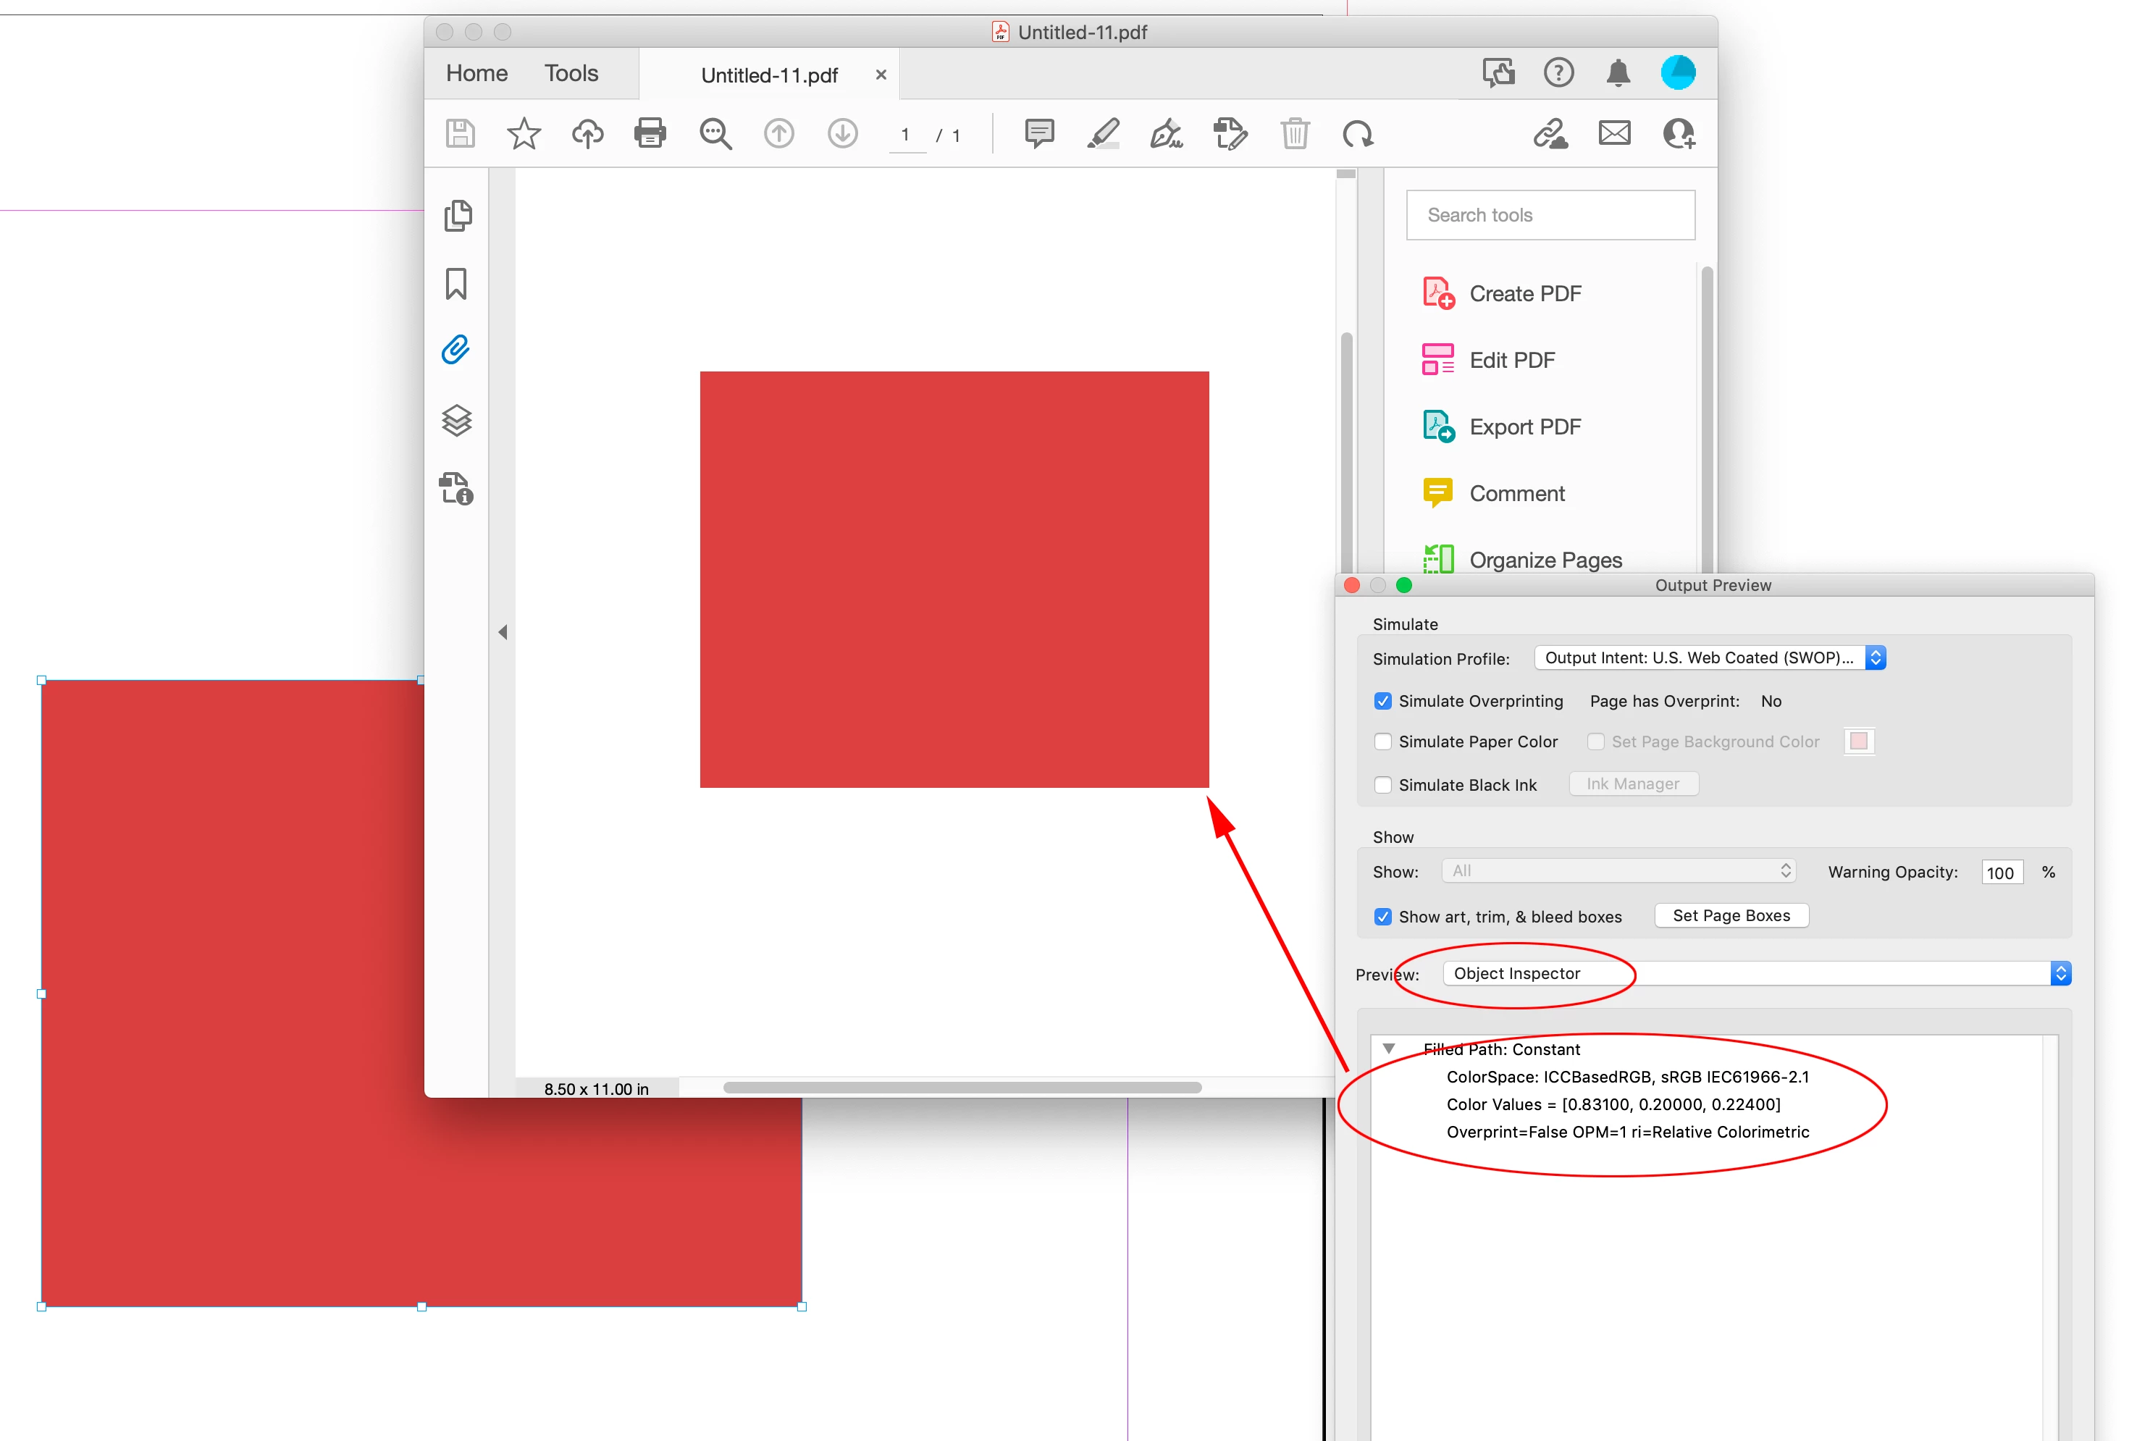This screenshot has height=1441, width=2129.
Task: Open the Preview Object Inspector dropdown
Action: 1756,973
